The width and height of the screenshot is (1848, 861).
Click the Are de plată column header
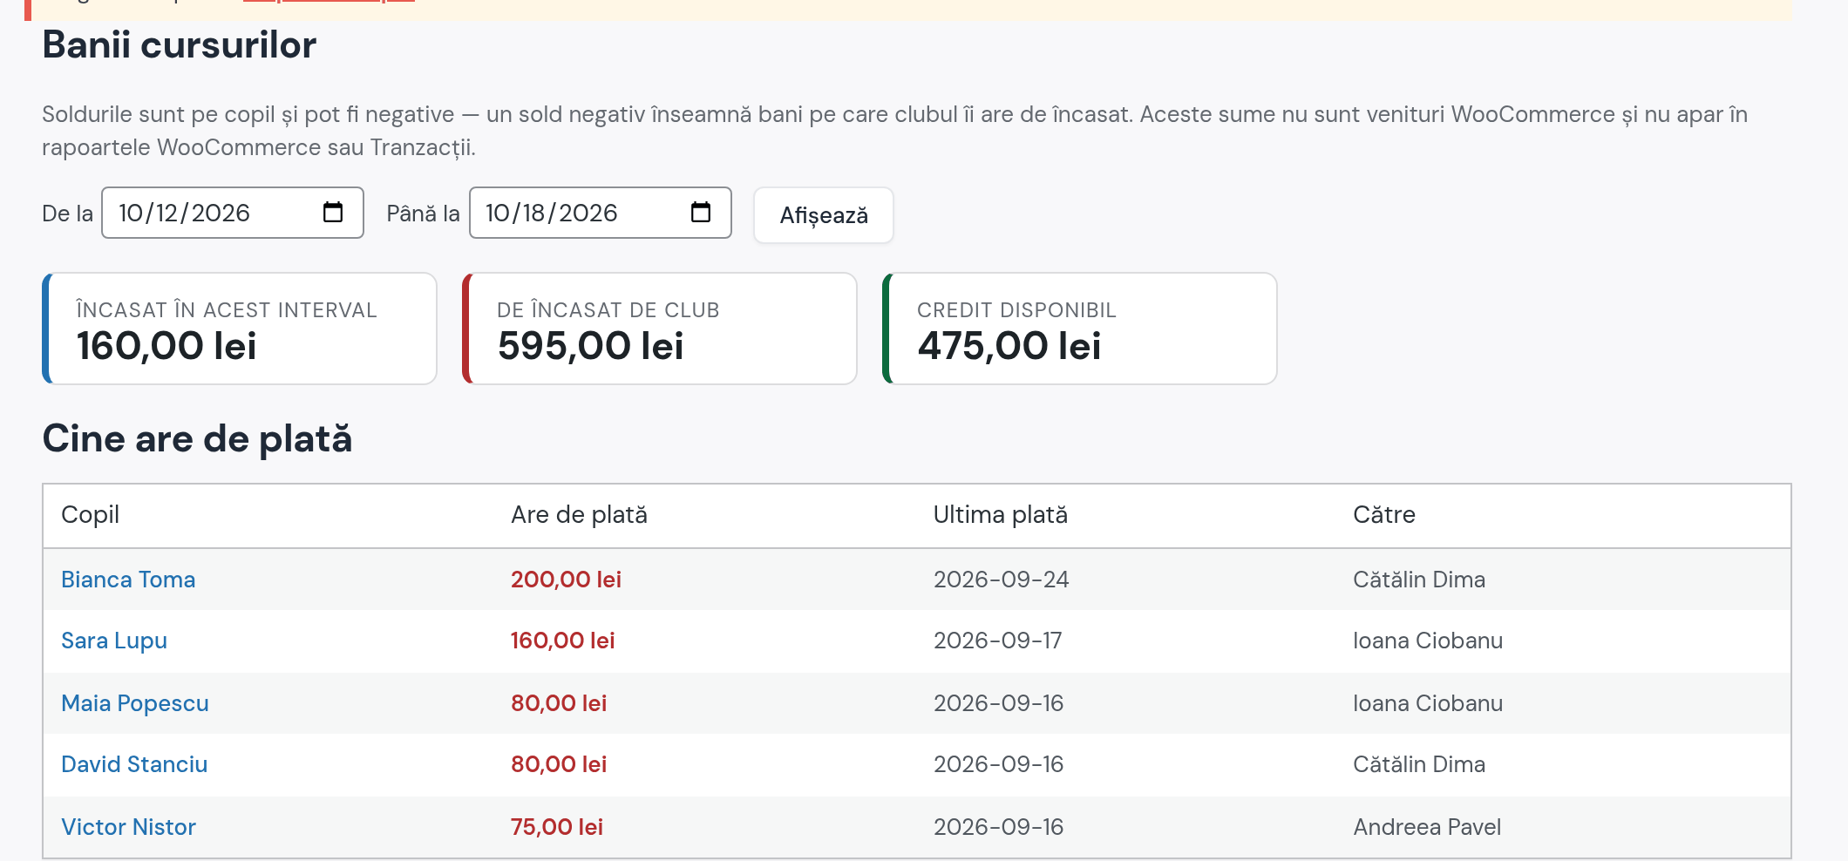tap(580, 515)
